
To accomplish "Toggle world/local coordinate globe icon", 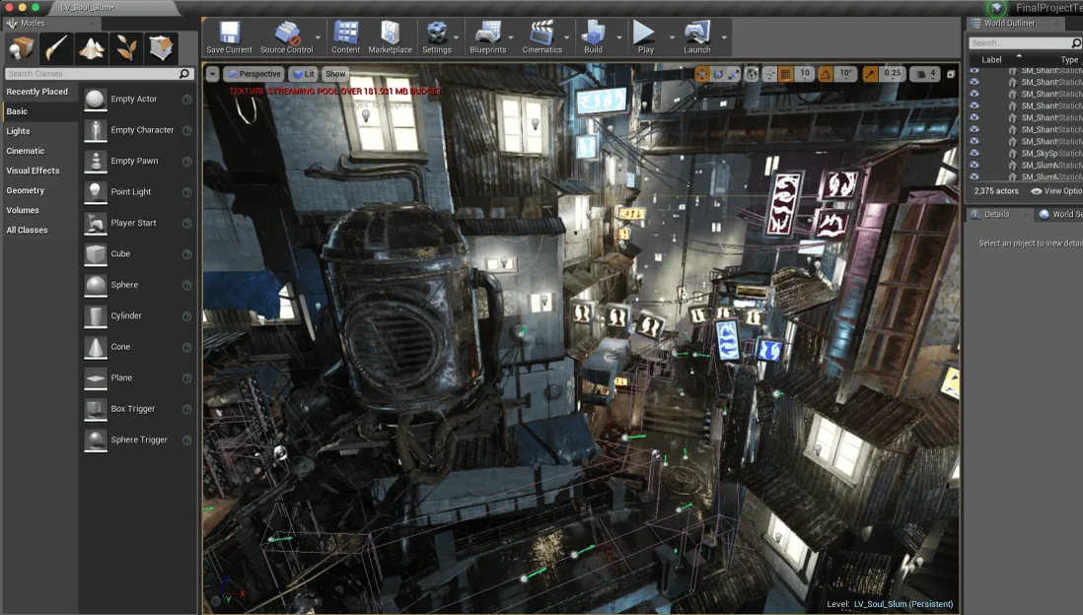I will point(753,74).
